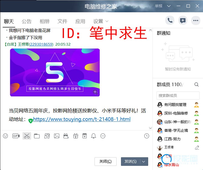Click add-friend icon next to 有问题找管理
The width and height of the screenshot is (203, 170).
click(x=196, y=105)
